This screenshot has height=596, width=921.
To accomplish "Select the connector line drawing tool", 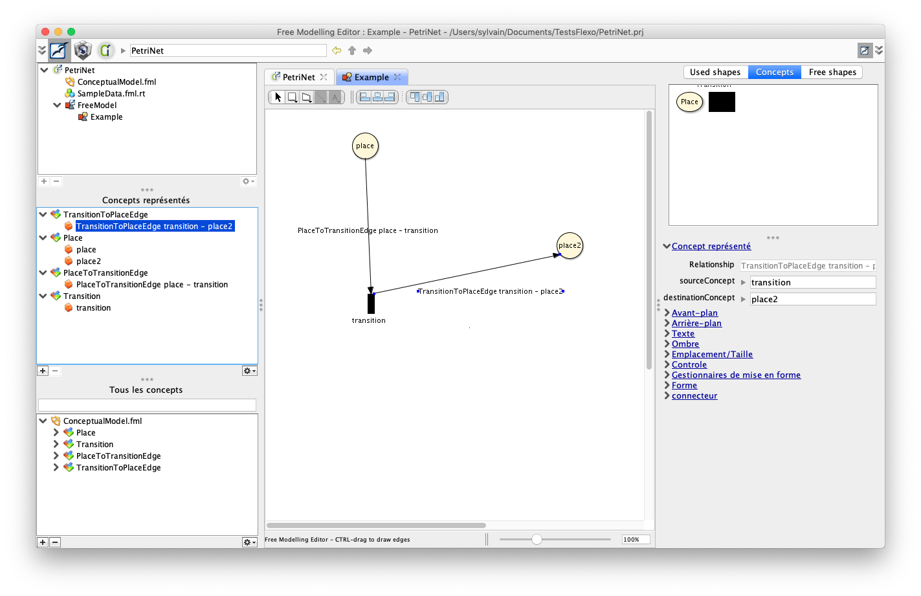I will tap(320, 97).
